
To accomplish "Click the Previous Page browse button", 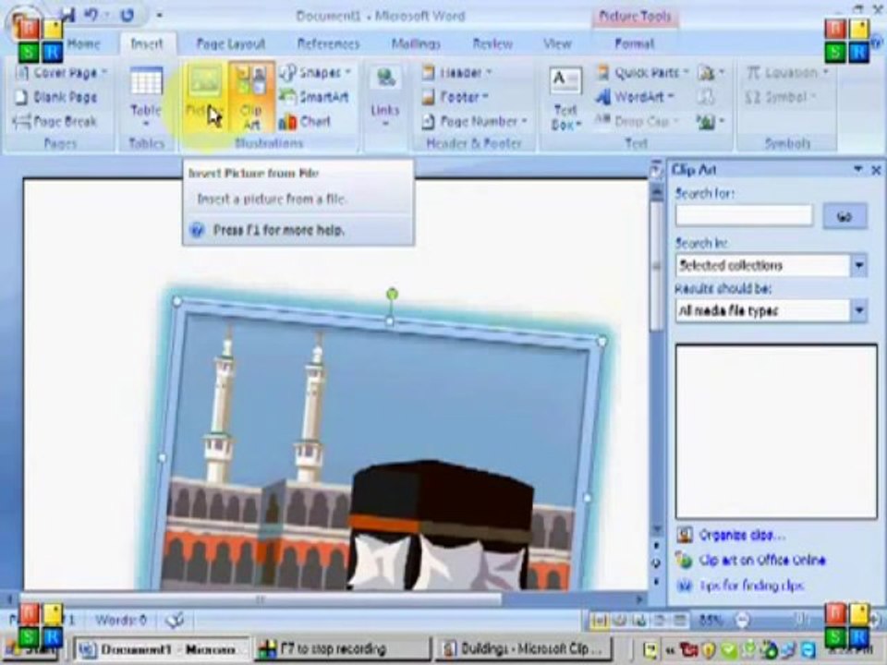I will point(656,546).
